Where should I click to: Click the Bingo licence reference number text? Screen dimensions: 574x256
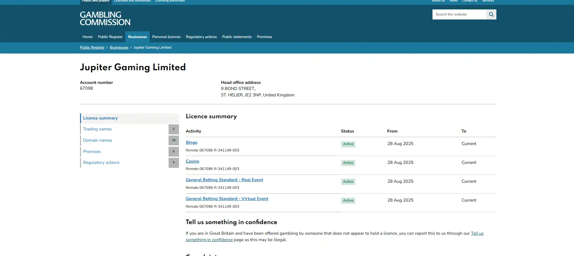point(212,150)
